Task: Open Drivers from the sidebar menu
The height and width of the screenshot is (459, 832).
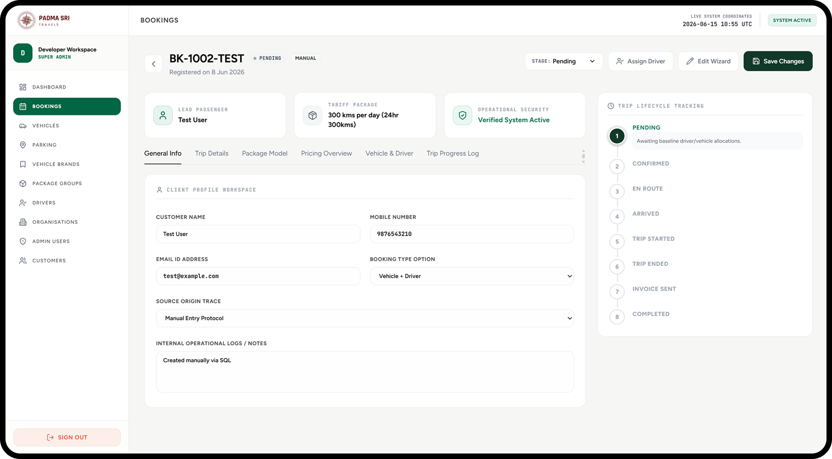Action: pyautogui.click(x=67, y=203)
